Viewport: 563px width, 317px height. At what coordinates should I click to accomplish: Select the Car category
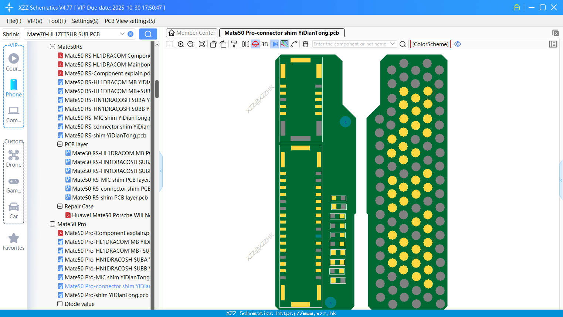tap(14, 211)
